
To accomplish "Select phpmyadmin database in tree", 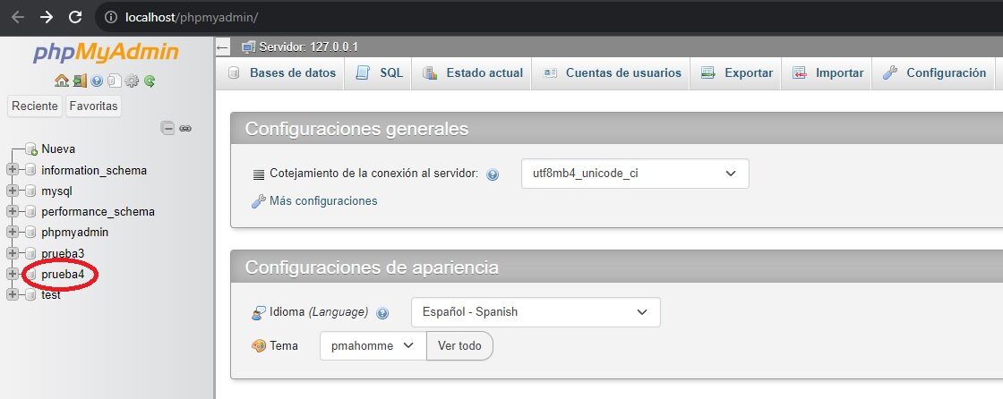I will click(75, 232).
